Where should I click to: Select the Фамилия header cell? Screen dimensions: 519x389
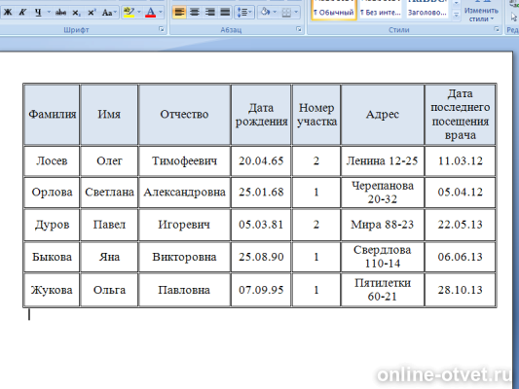[x=52, y=115]
